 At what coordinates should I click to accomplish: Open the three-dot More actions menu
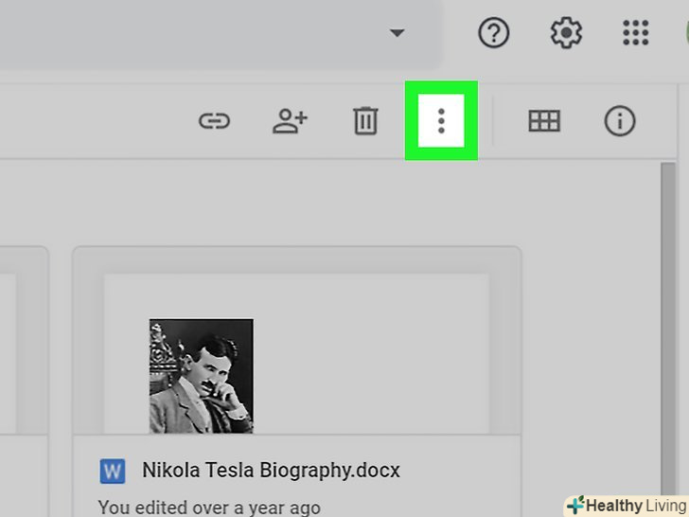point(441,121)
